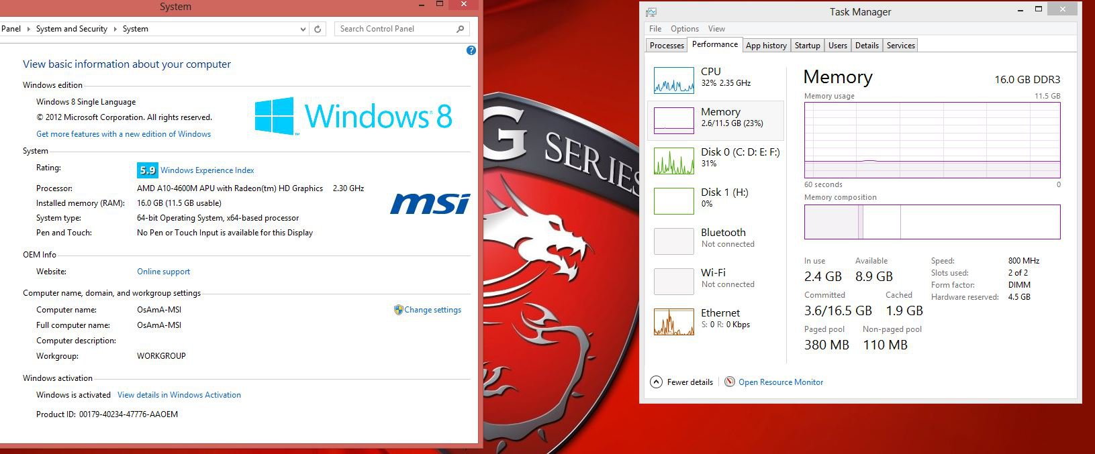Click the Memory composition bar
The image size is (1095, 454).
coord(932,222)
